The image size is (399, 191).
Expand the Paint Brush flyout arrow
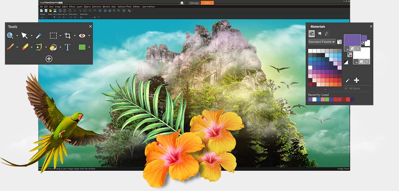click(x=17, y=47)
